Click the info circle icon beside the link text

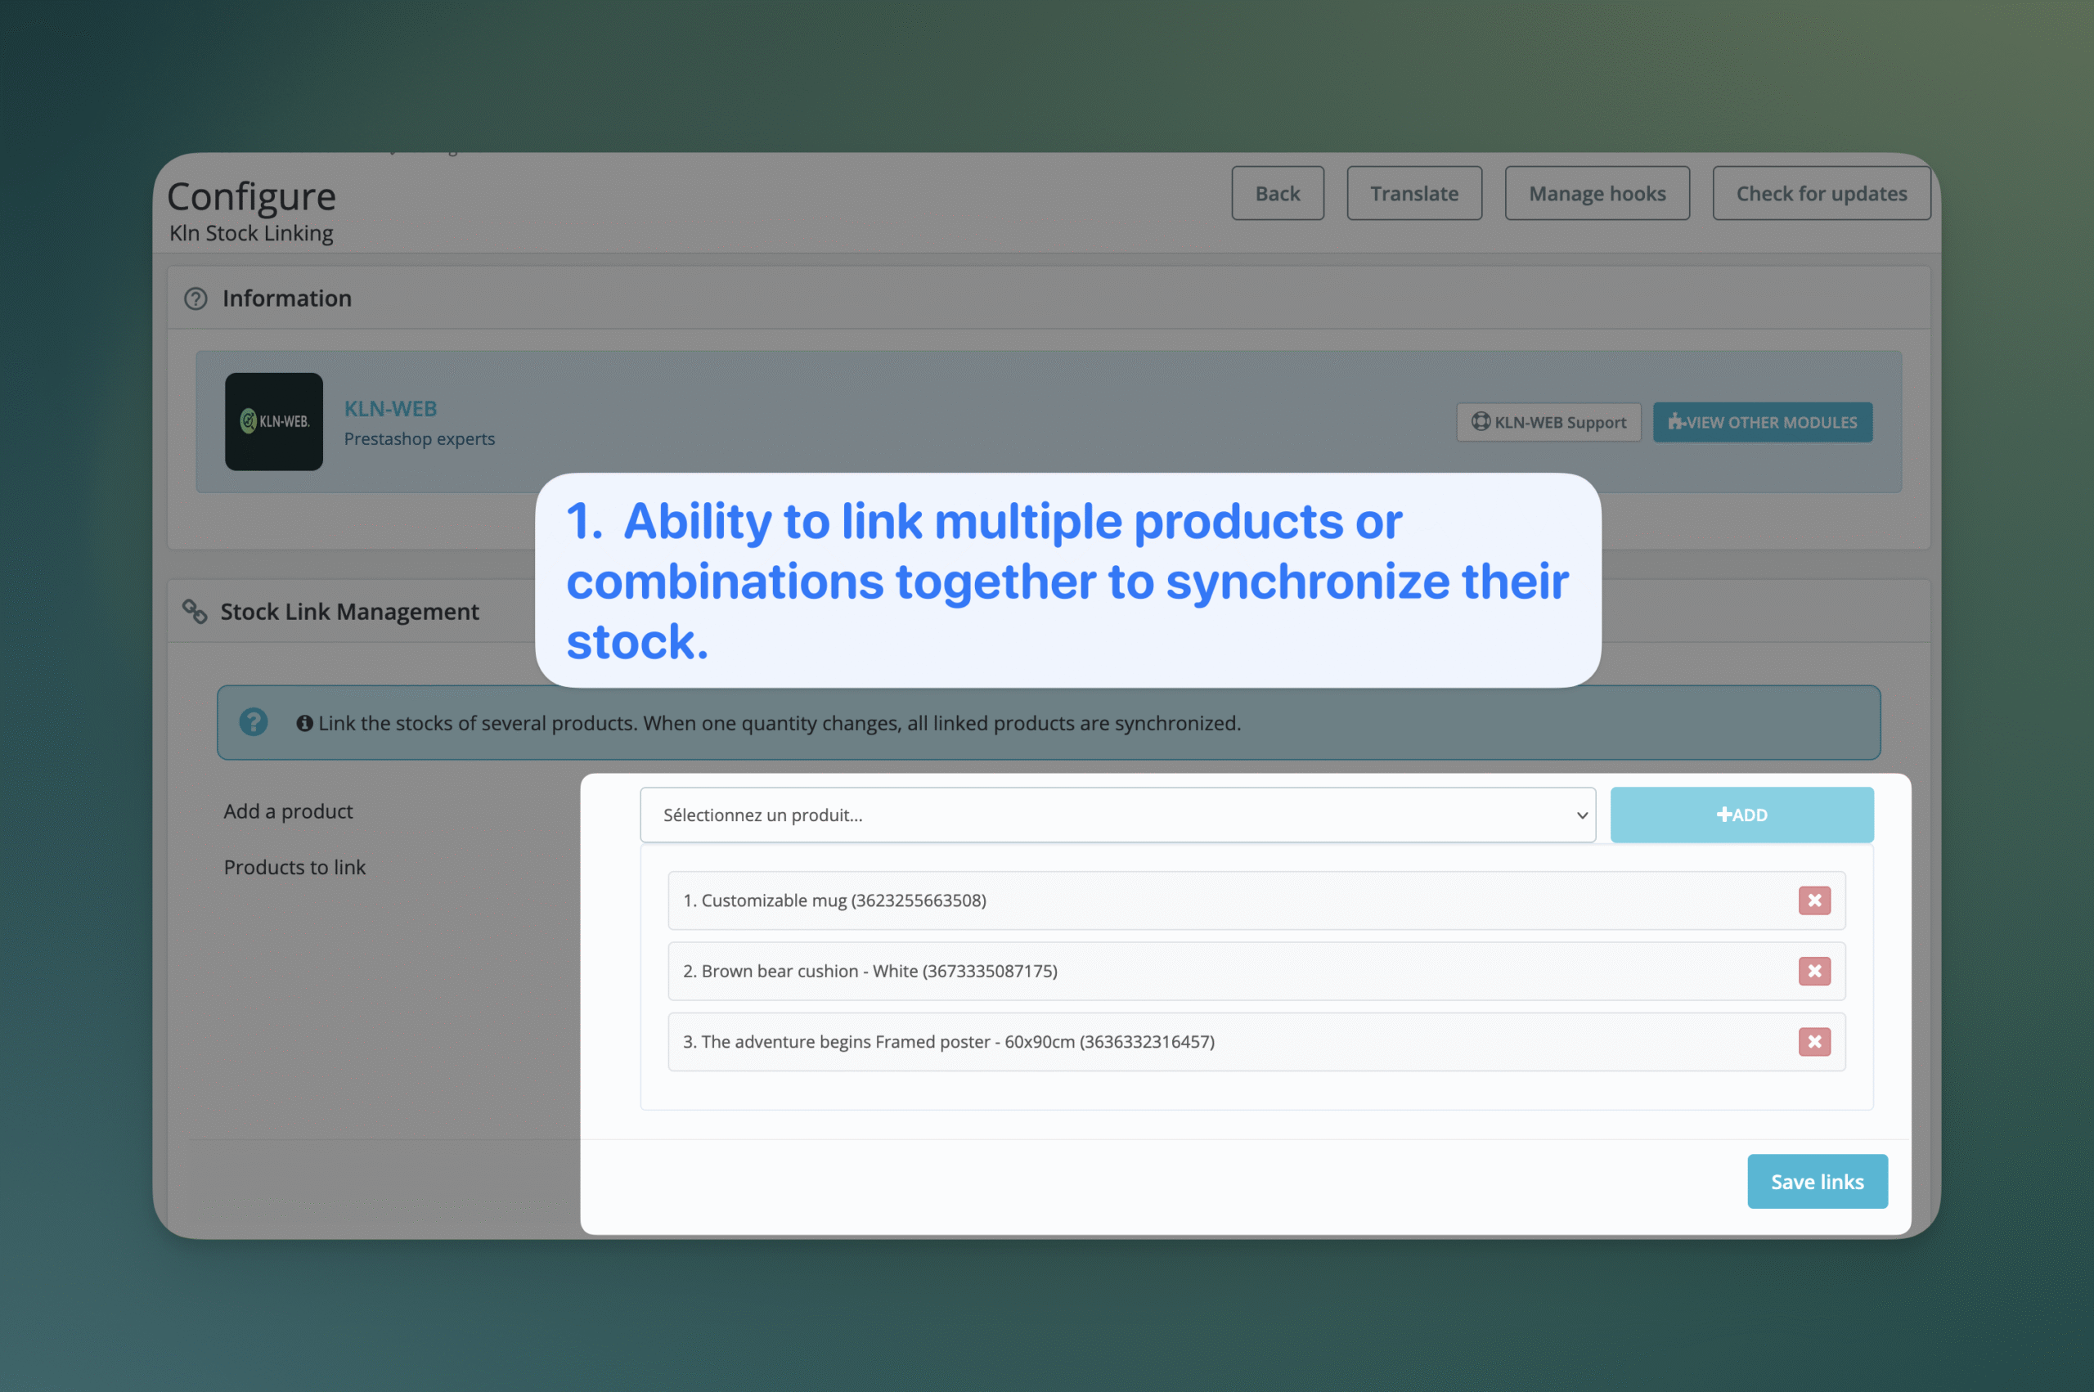pos(304,724)
